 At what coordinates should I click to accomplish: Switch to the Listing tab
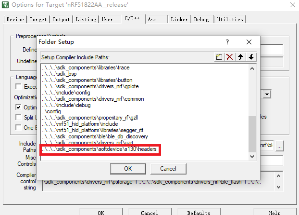pyautogui.click(x=86, y=19)
